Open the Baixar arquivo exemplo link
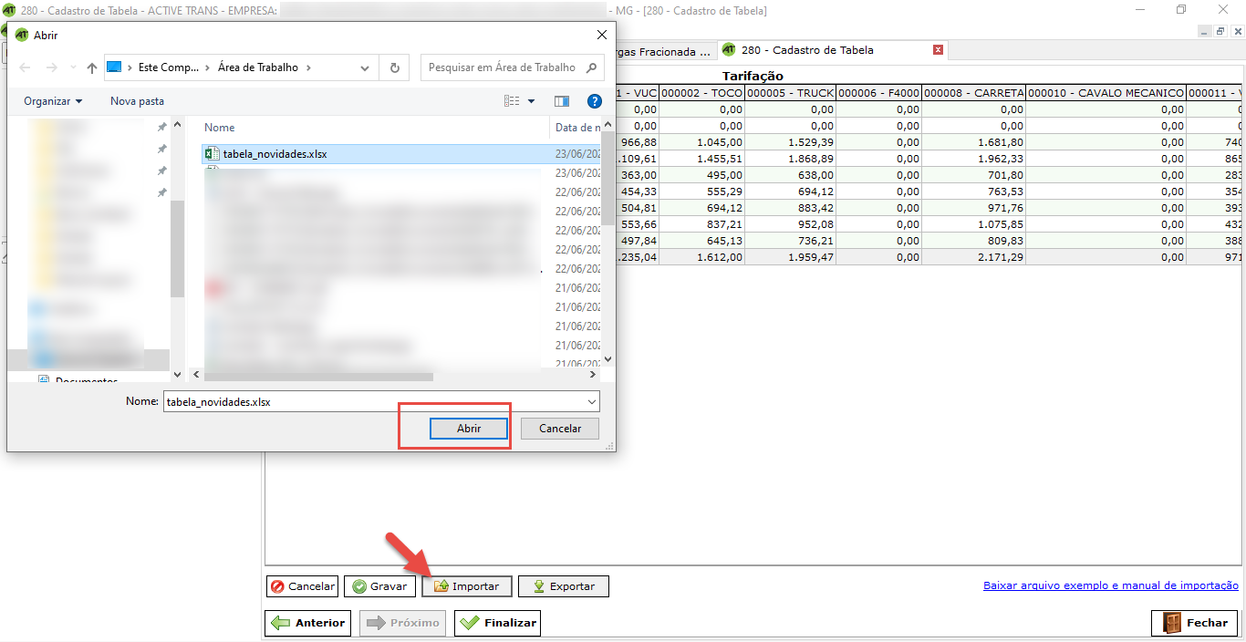1246x642 pixels. [1110, 585]
